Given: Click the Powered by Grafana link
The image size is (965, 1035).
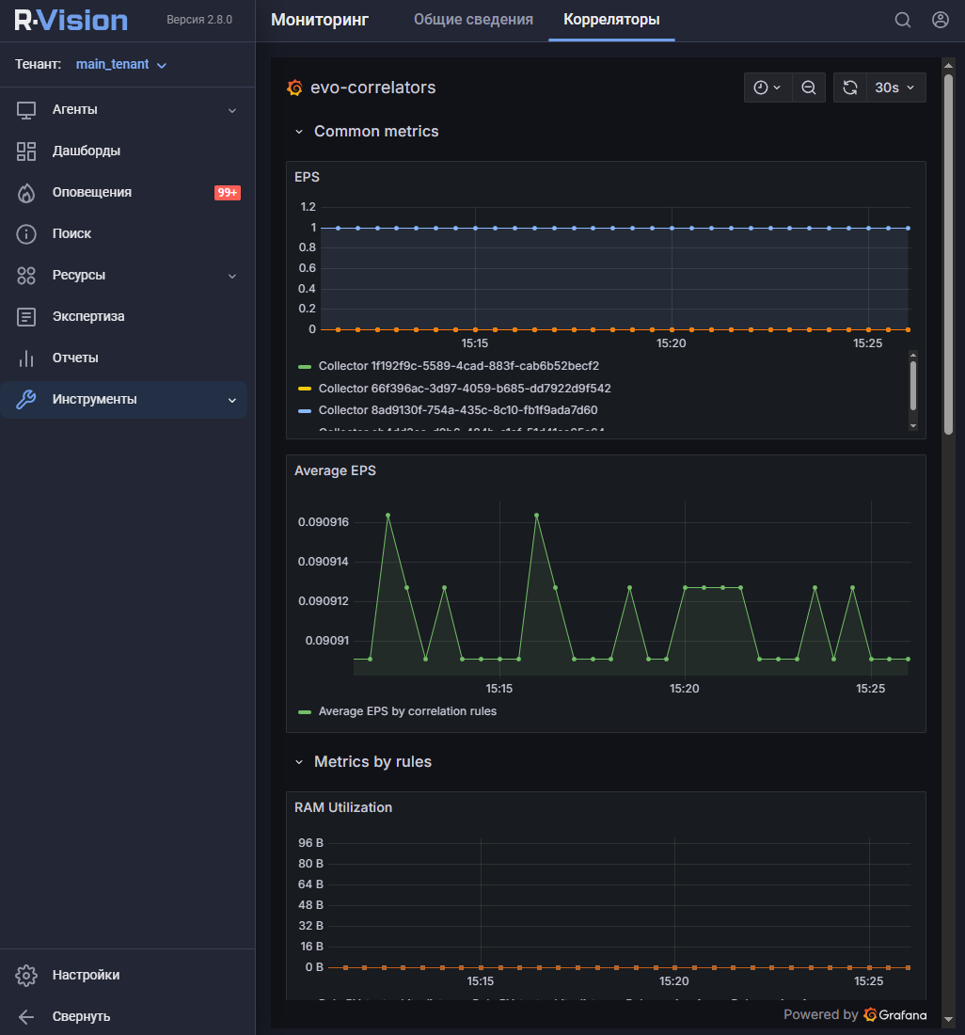Looking at the screenshot, I should coord(855,1014).
